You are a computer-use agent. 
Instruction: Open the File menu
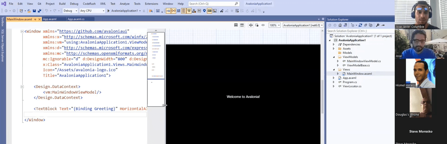(x=11, y=3)
